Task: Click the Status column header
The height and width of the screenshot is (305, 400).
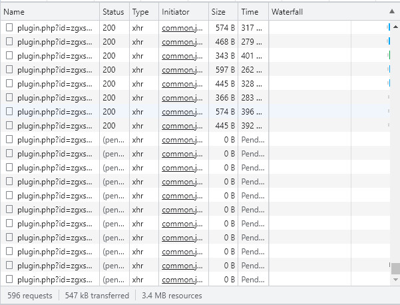Action: [113, 12]
